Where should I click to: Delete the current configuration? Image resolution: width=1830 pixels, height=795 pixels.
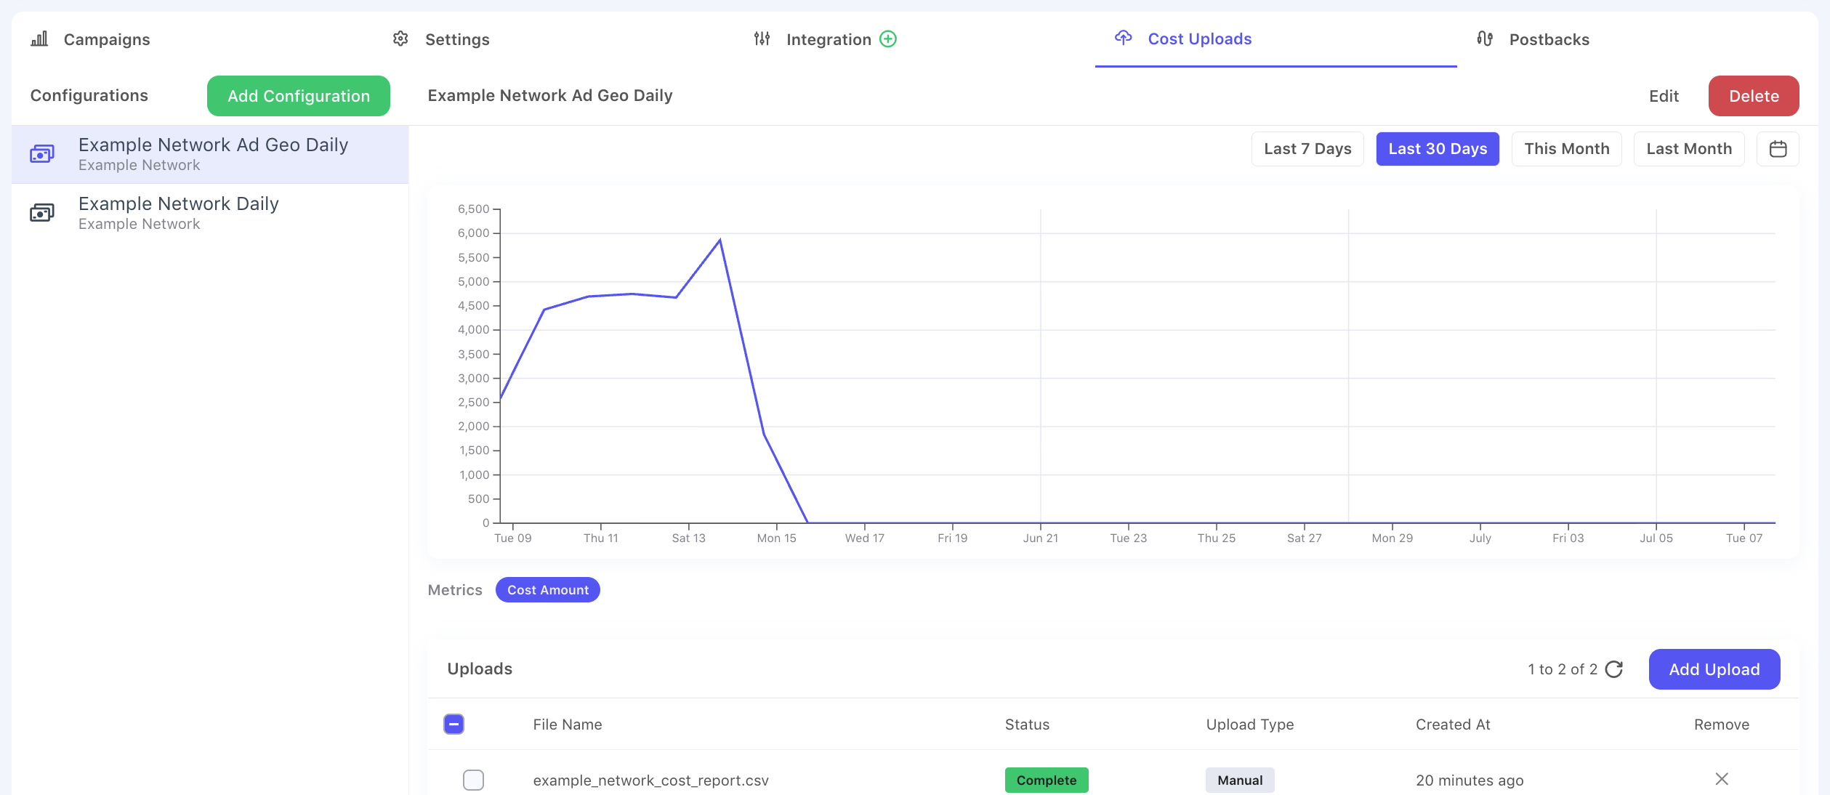click(1754, 96)
